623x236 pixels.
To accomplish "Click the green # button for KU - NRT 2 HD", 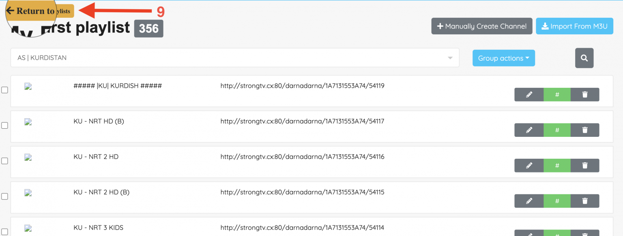I will (x=557, y=166).
